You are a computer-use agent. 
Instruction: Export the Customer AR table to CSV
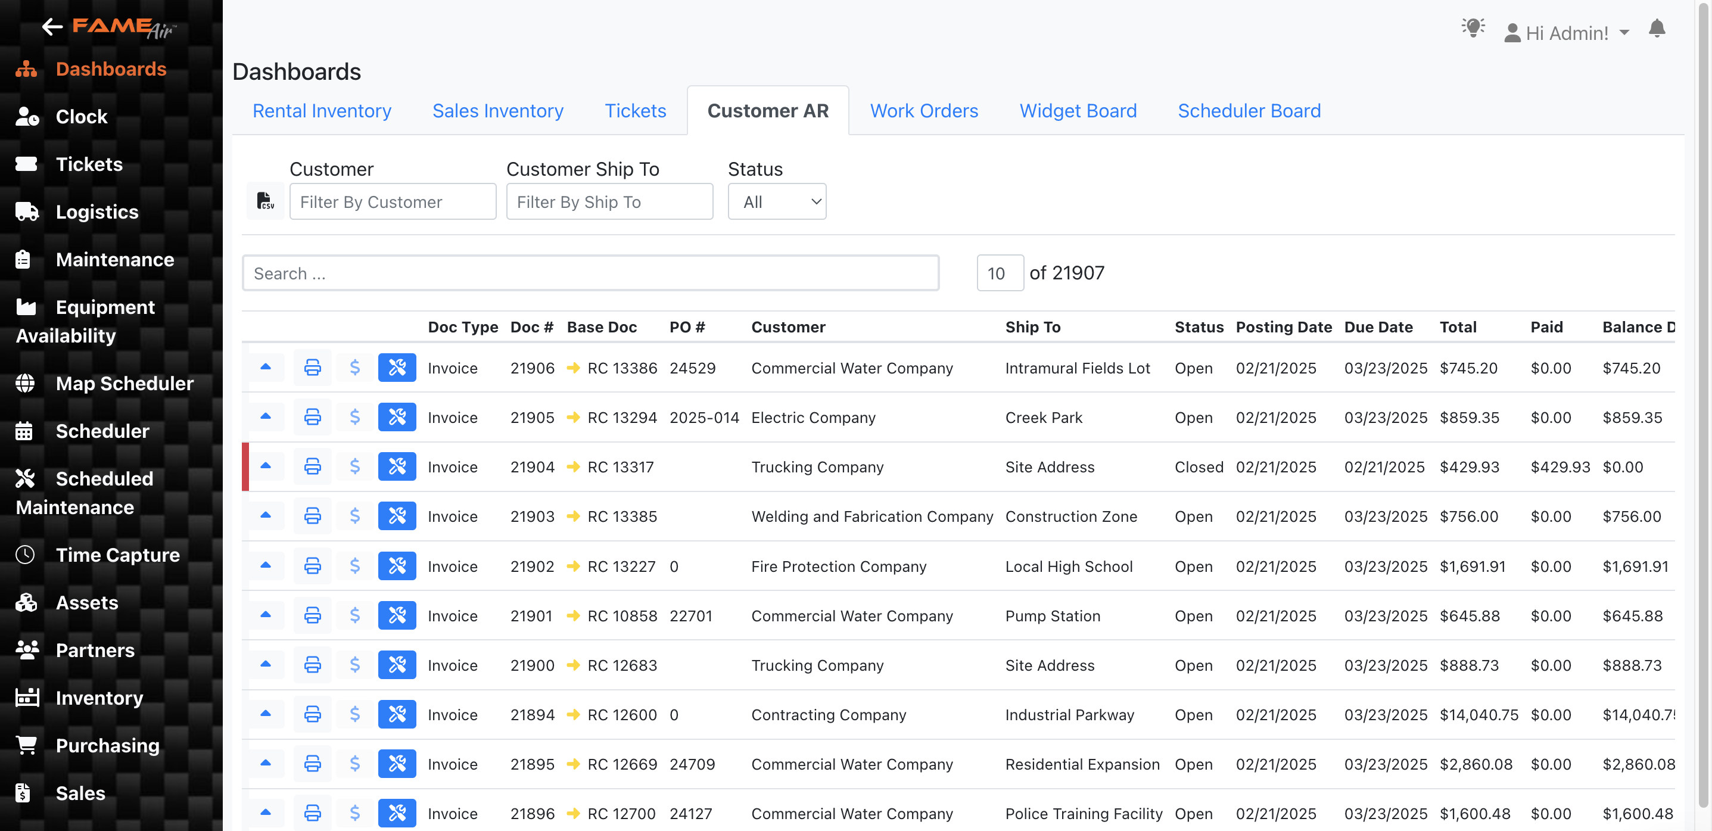265,201
